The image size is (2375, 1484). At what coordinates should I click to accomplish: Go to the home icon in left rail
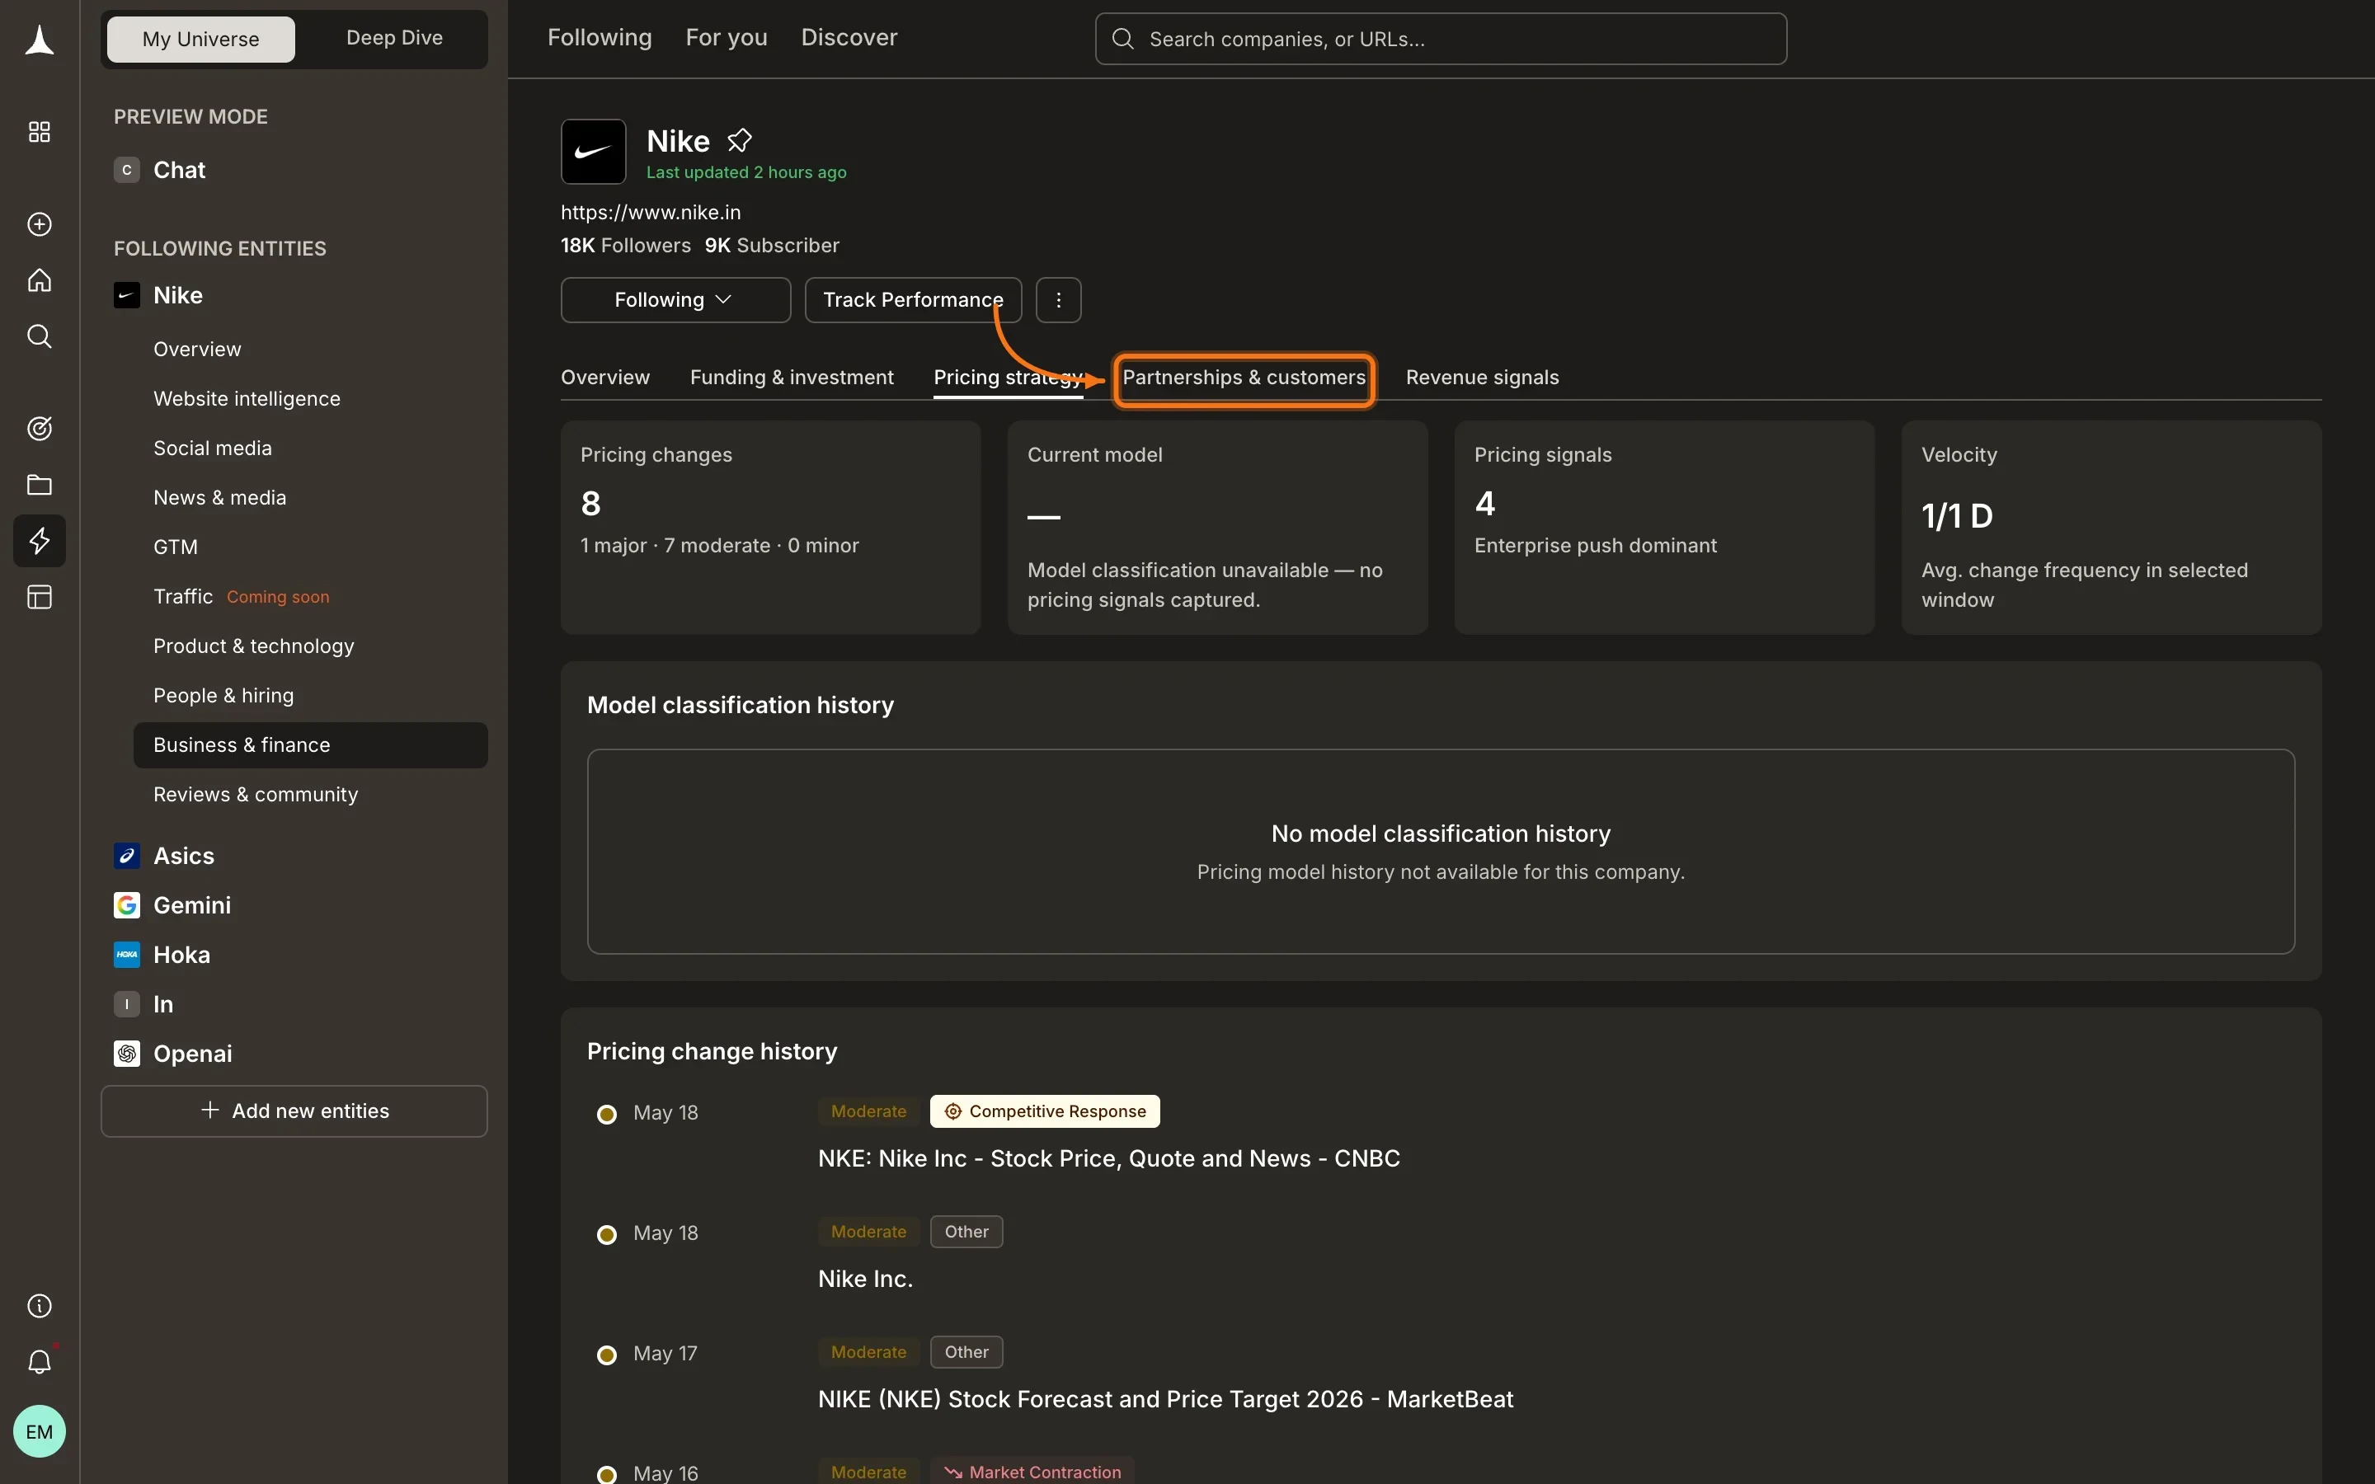point(40,279)
